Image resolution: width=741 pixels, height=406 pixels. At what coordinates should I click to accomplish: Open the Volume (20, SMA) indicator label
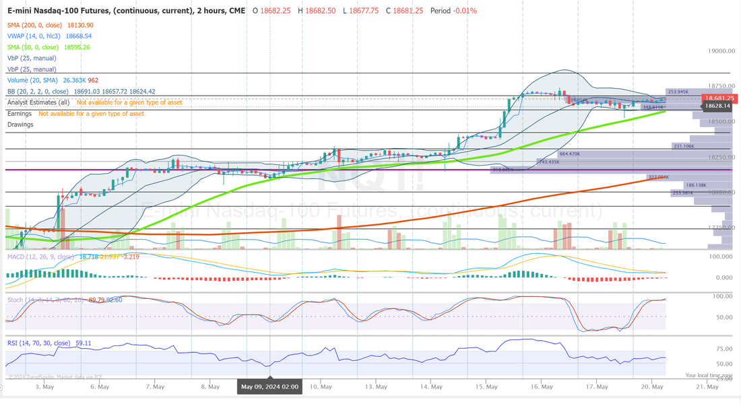32,80
